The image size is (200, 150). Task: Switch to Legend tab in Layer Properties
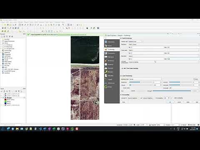tap(112, 80)
